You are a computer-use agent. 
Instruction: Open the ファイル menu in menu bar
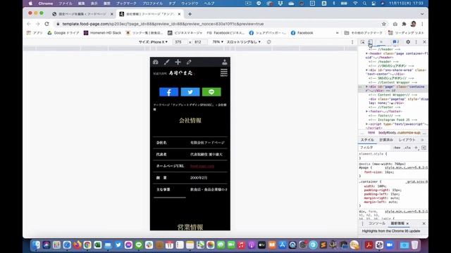tap(66, 4)
